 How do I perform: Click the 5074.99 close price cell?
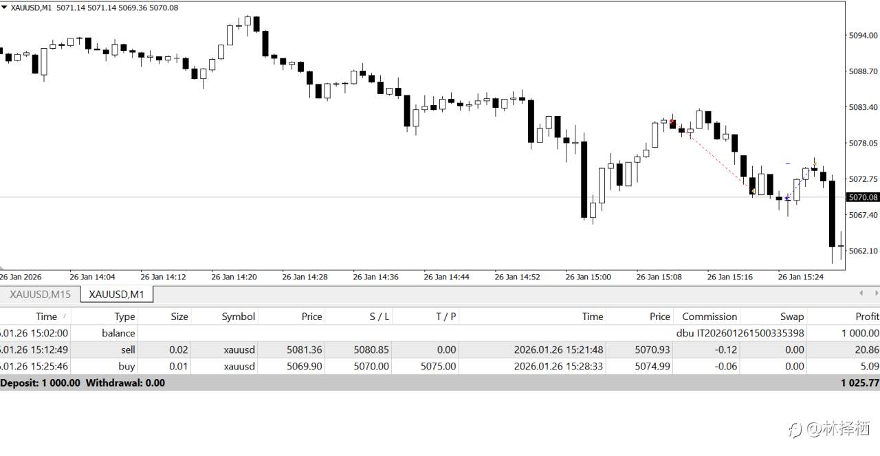(652, 366)
